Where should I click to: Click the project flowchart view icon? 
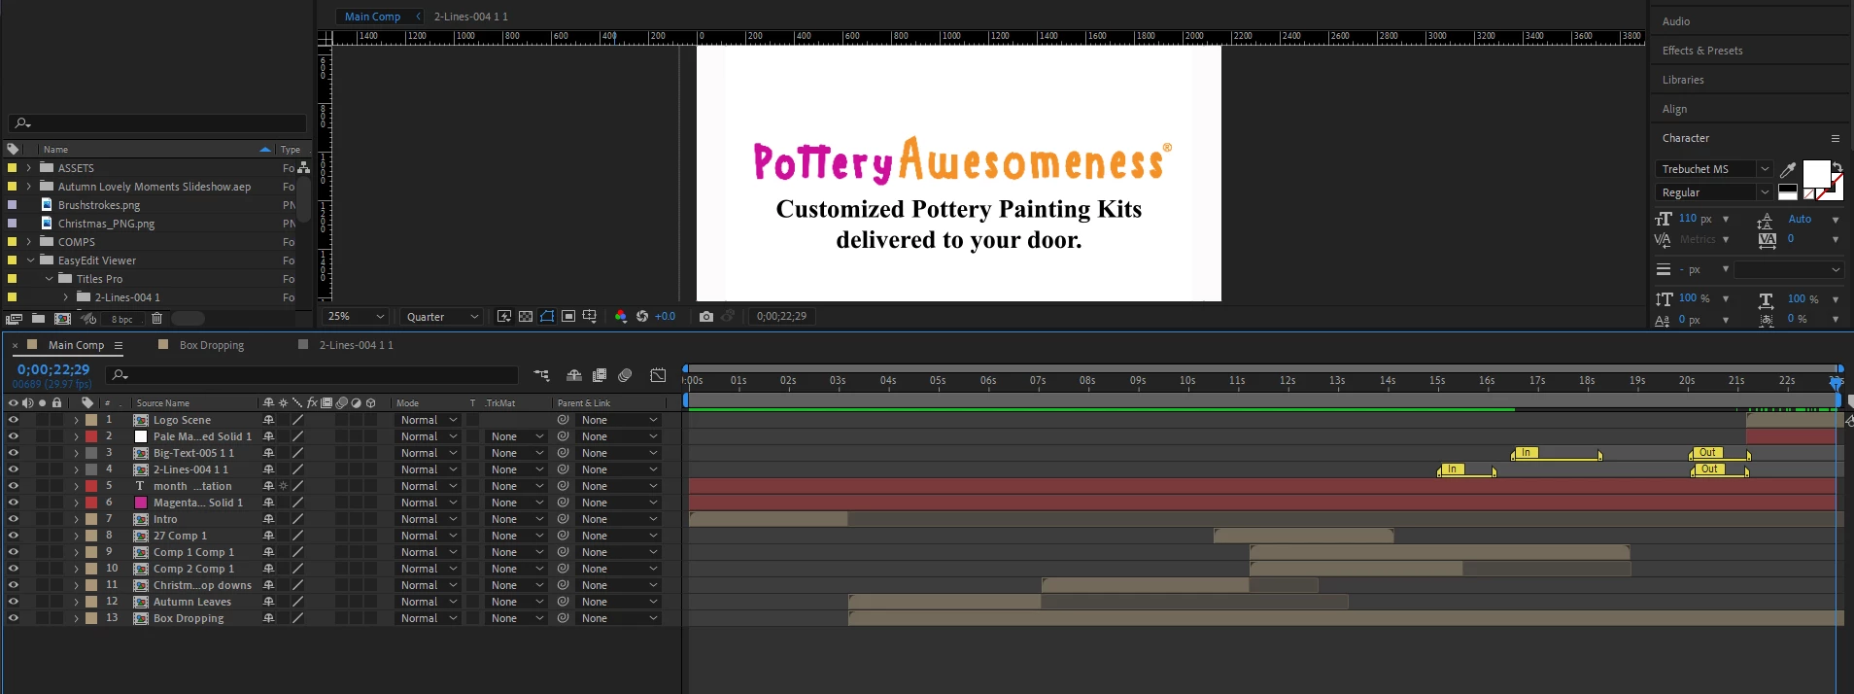point(304,168)
